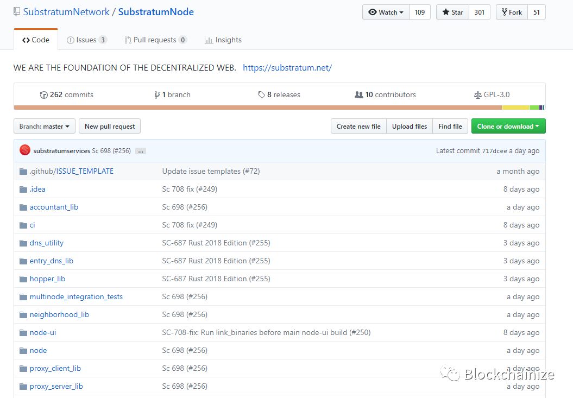Click the contributors people icon
Image resolution: width=573 pixels, height=398 pixels.
point(358,94)
